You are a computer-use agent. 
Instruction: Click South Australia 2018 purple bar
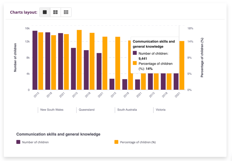coord(125,84)
